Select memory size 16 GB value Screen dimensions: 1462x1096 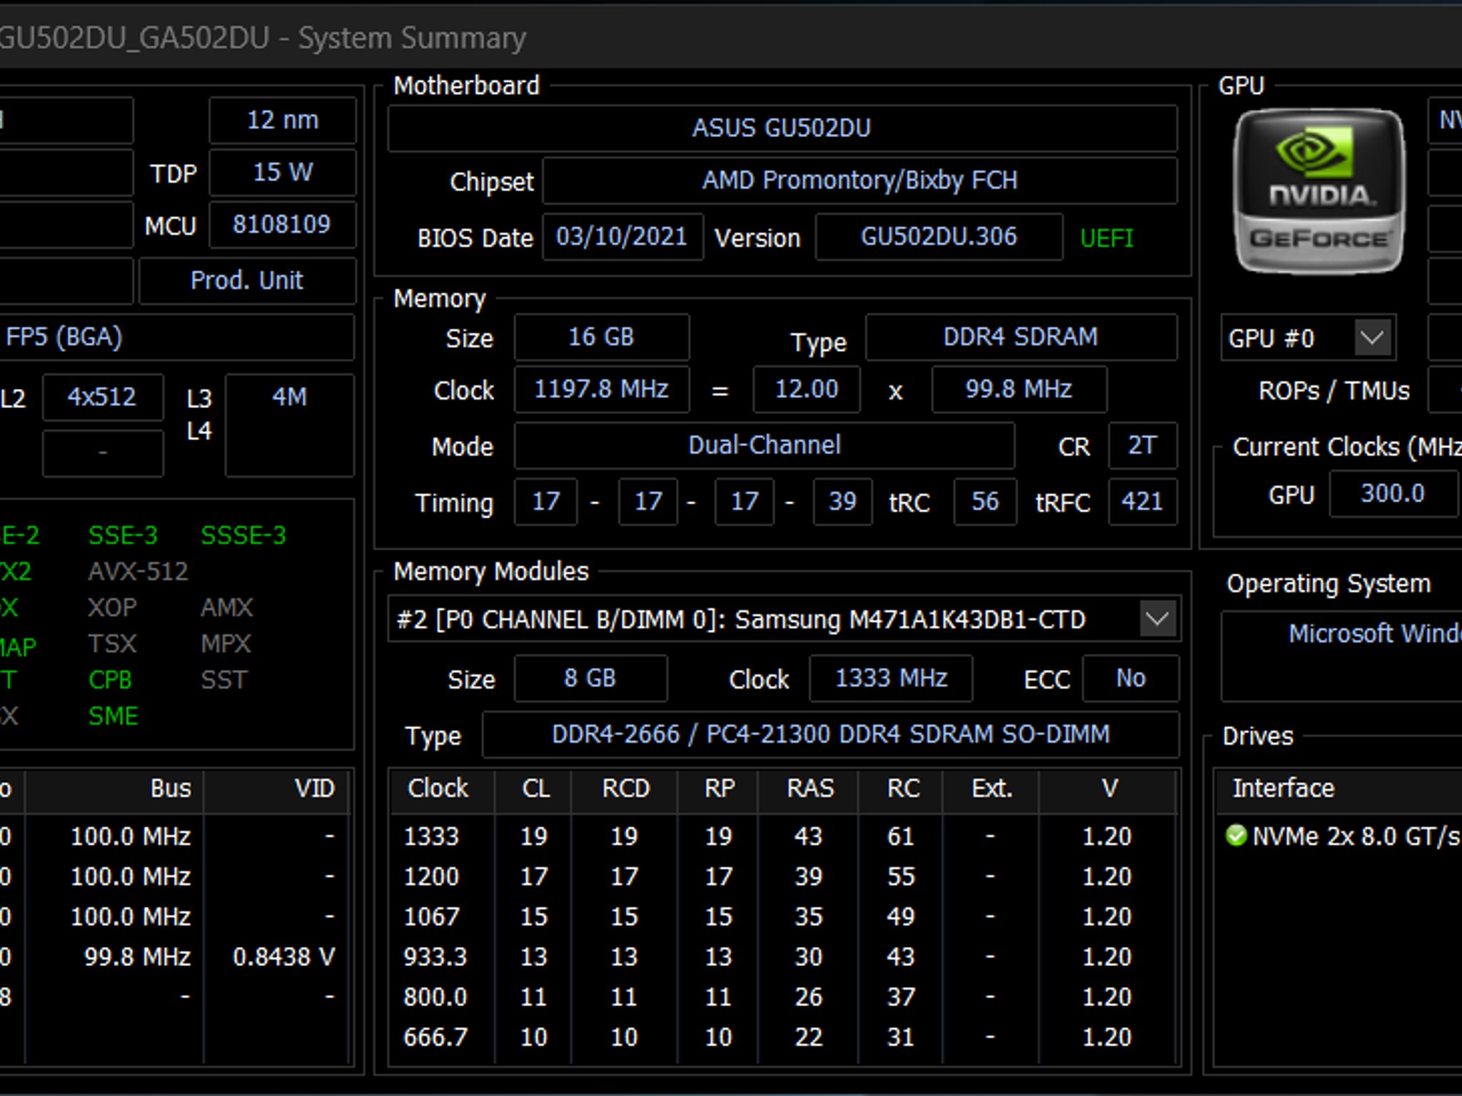[x=601, y=337]
